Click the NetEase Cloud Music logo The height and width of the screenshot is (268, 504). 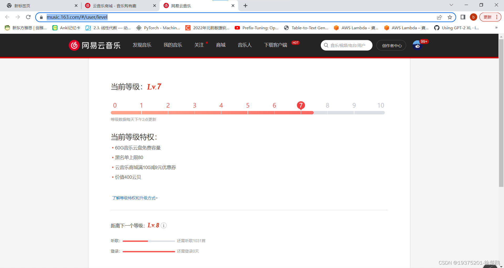click(94, 45)
